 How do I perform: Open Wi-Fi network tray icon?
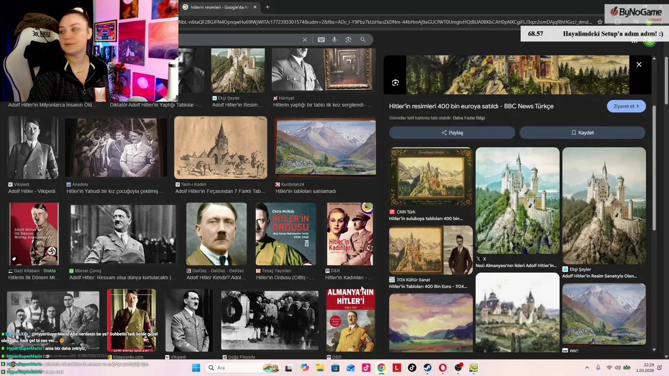(609, 368)
